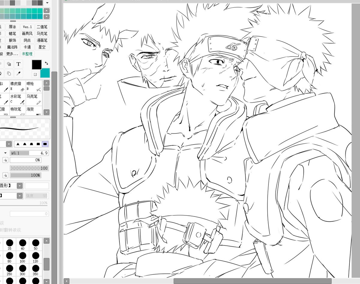Pick brush size preset 40
360x284 pixels.
point(22,244)
